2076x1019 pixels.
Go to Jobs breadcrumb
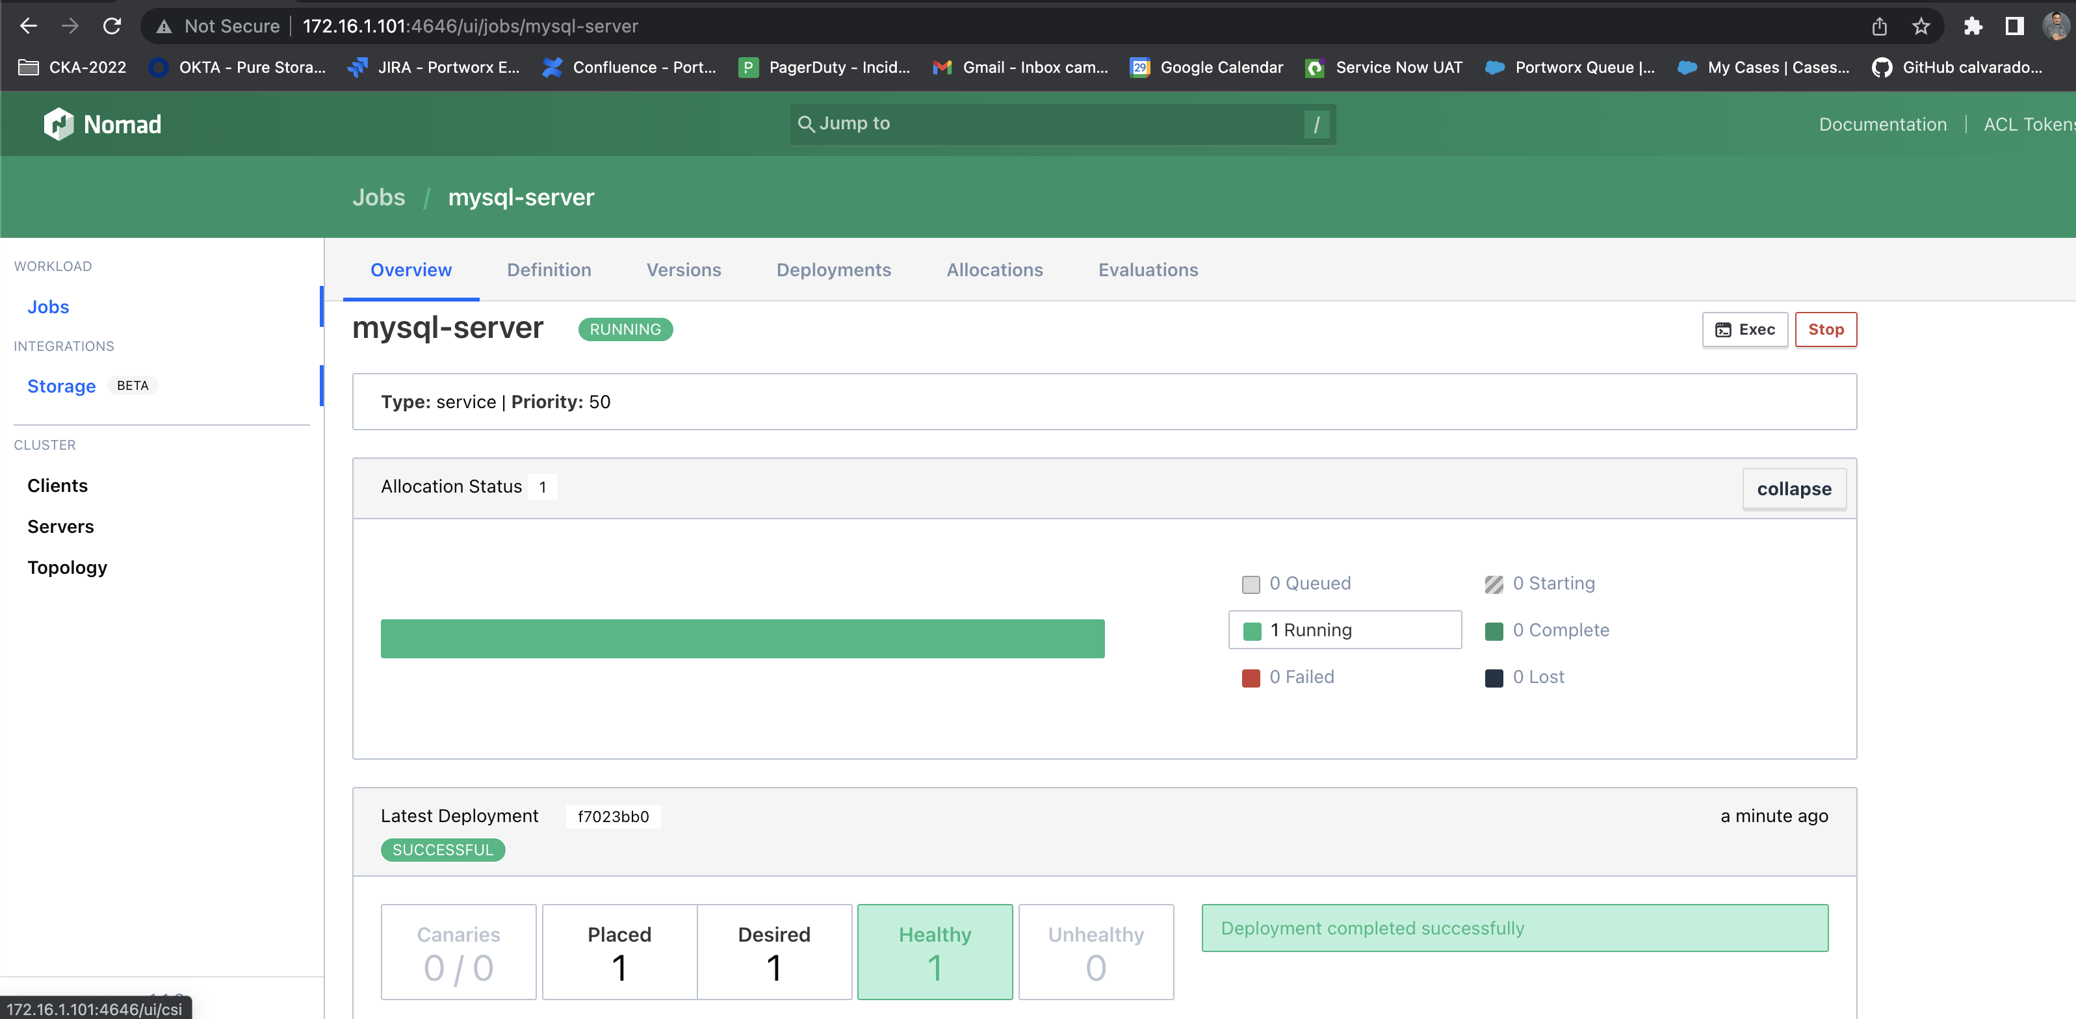[379, 198]
